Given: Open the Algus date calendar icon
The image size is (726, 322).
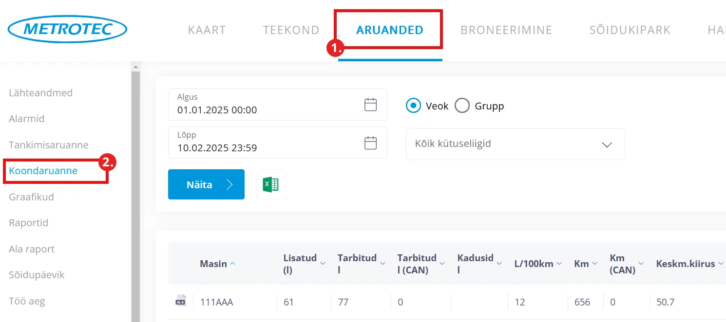Looking at the screenshot, I should click(x=371, y=105).
